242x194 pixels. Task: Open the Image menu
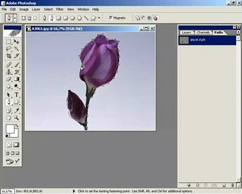pos(24,9)
